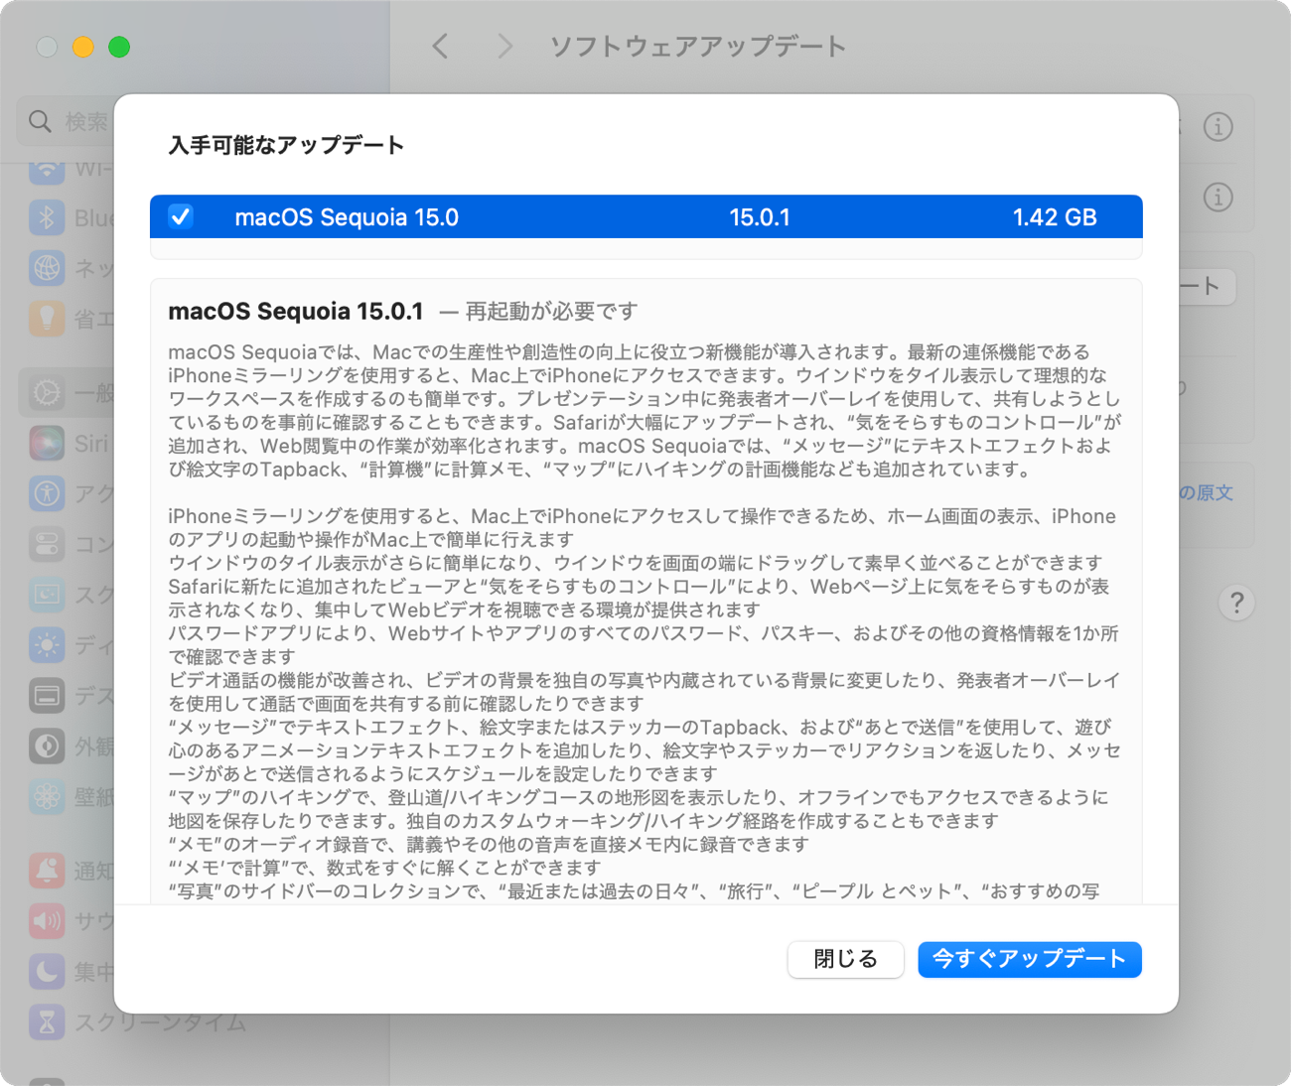Open Network globe icon in sidebar
Screen dimensions: 1291x1086
click(x=47, y=267)
